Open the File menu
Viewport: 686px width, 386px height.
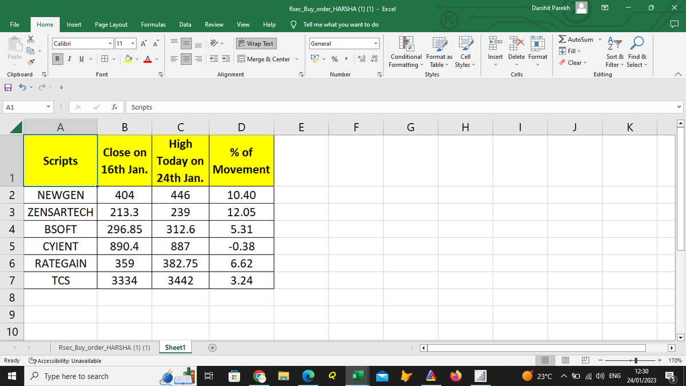[14, 25]
